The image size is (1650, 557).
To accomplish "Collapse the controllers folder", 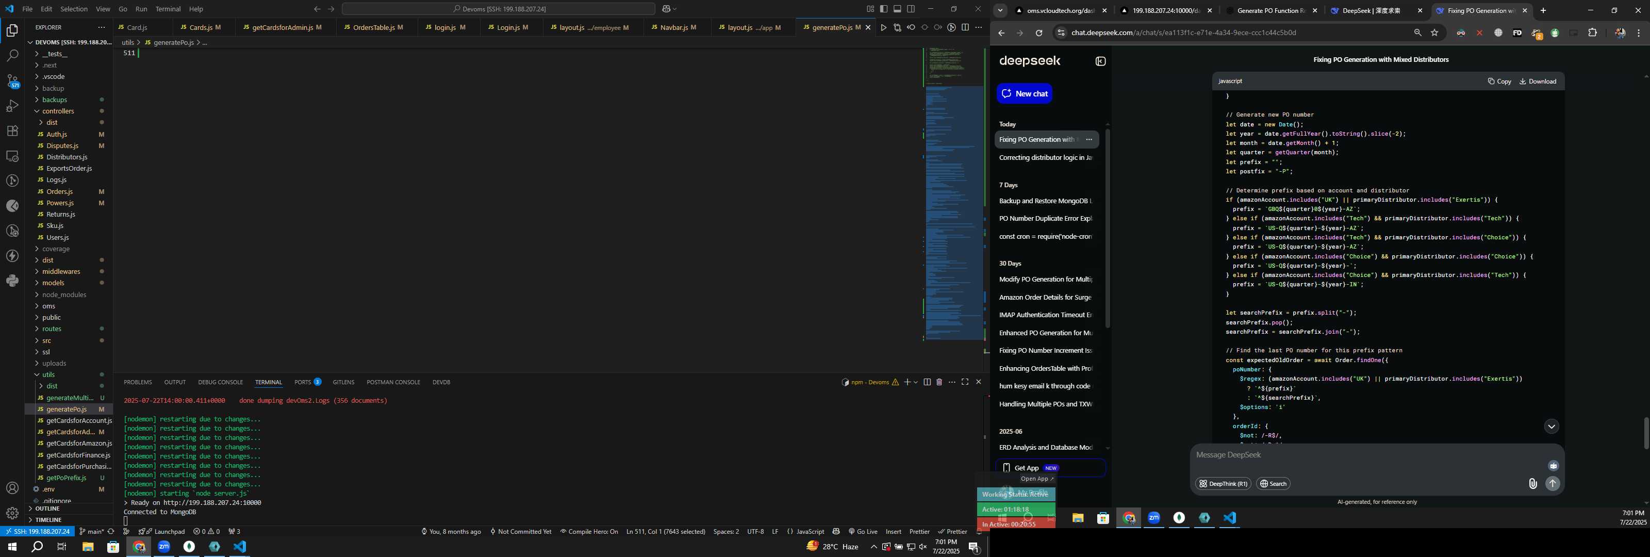I will click(x=69, y=111).
